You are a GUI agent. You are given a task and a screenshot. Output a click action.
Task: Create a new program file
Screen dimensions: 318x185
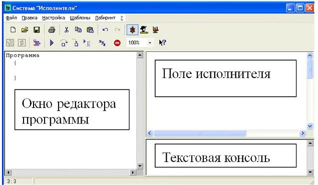(13, 30)
